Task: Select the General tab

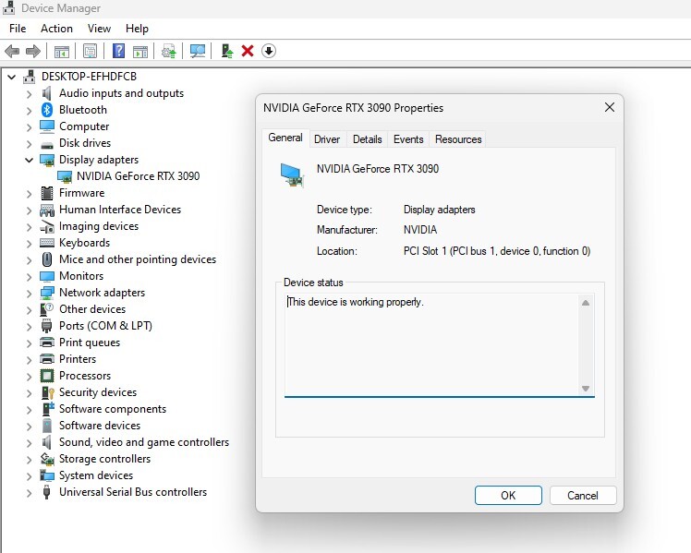Action: (285, 138)
